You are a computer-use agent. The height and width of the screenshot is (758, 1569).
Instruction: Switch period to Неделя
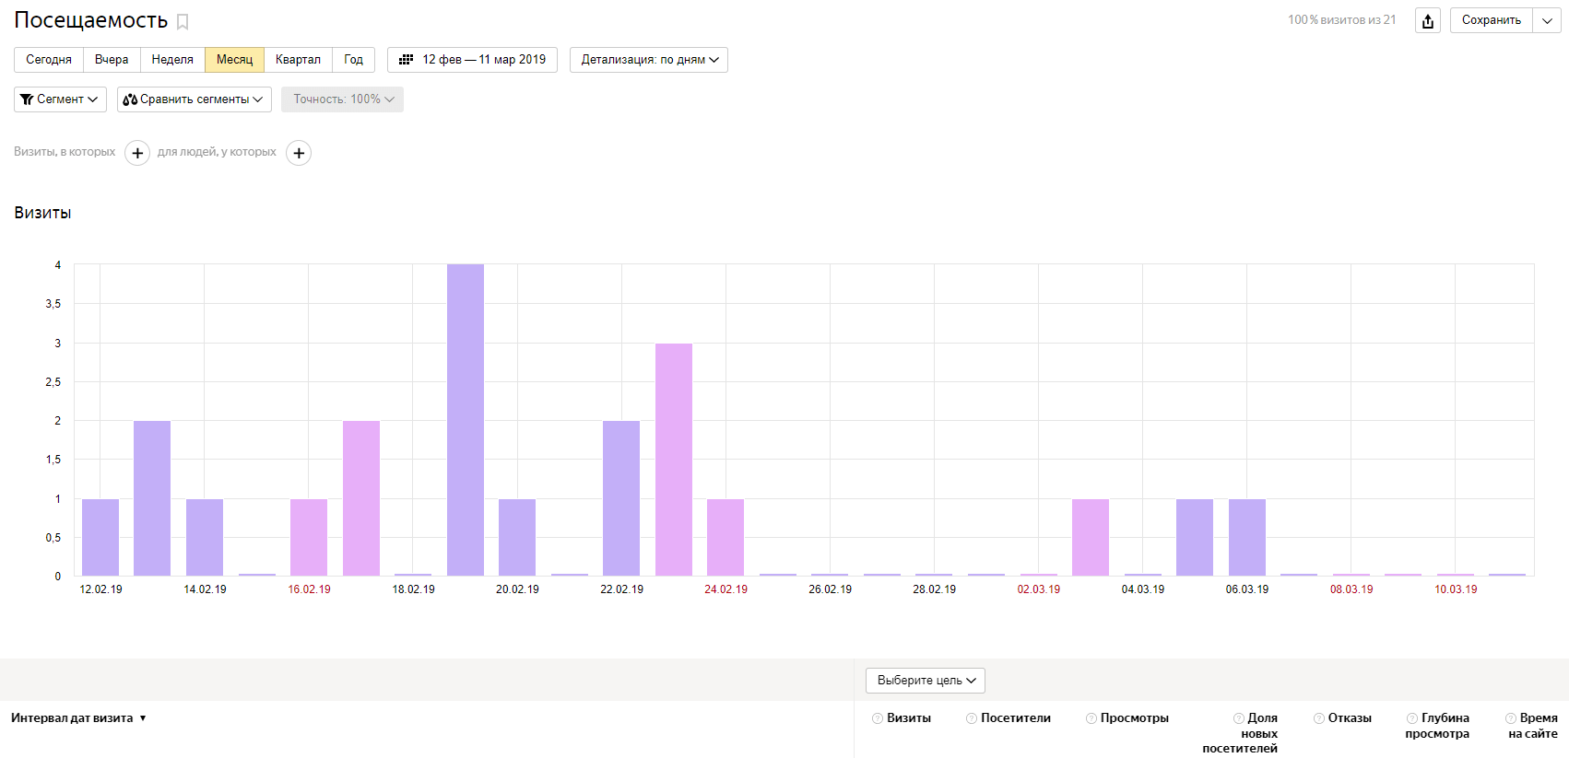tap(172, 60)
